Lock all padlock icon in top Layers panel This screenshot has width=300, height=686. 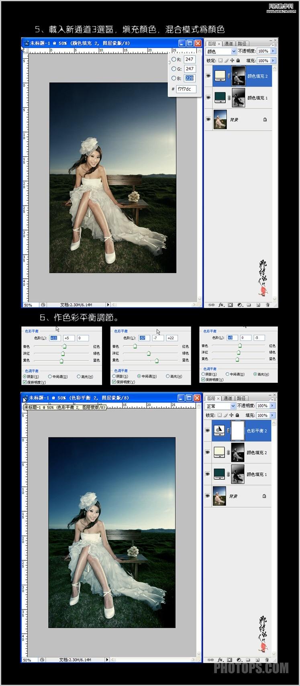point(238,61)
